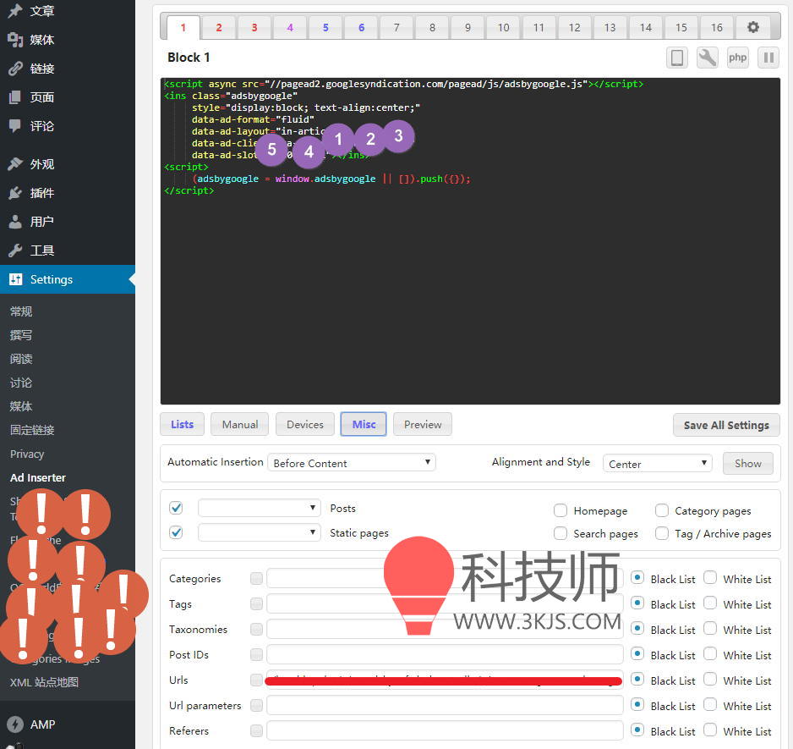Viewport: 793px width, 749px height.
Task: Open the 撰写 writing settings link
Action: point(21,335)
